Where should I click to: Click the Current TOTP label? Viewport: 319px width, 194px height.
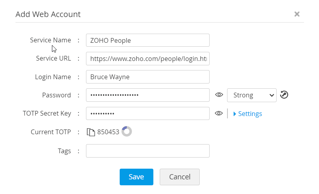[51, 132]
